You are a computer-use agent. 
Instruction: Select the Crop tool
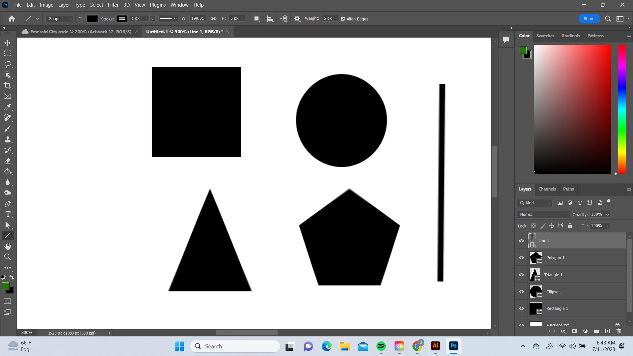8,85
